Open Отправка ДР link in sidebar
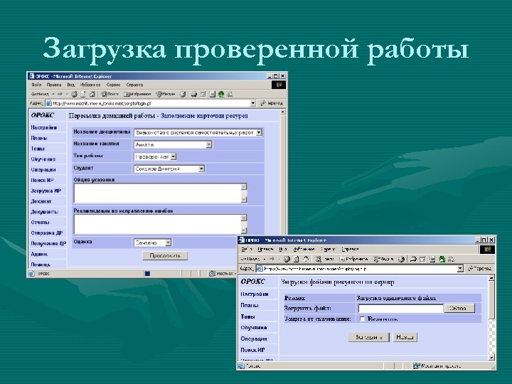This screenshot has height=384, width=512. point(46,233)
